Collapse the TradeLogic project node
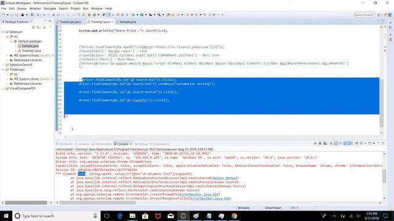This screenshot has width=394, height=221. click(x=3, y=69)
